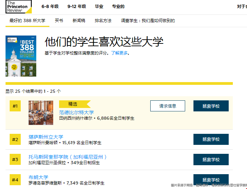Image resolution: width=247 pixels, height=189 pixels.
Task: Click the #4 rank badge
Action: [x=15, y=180]
